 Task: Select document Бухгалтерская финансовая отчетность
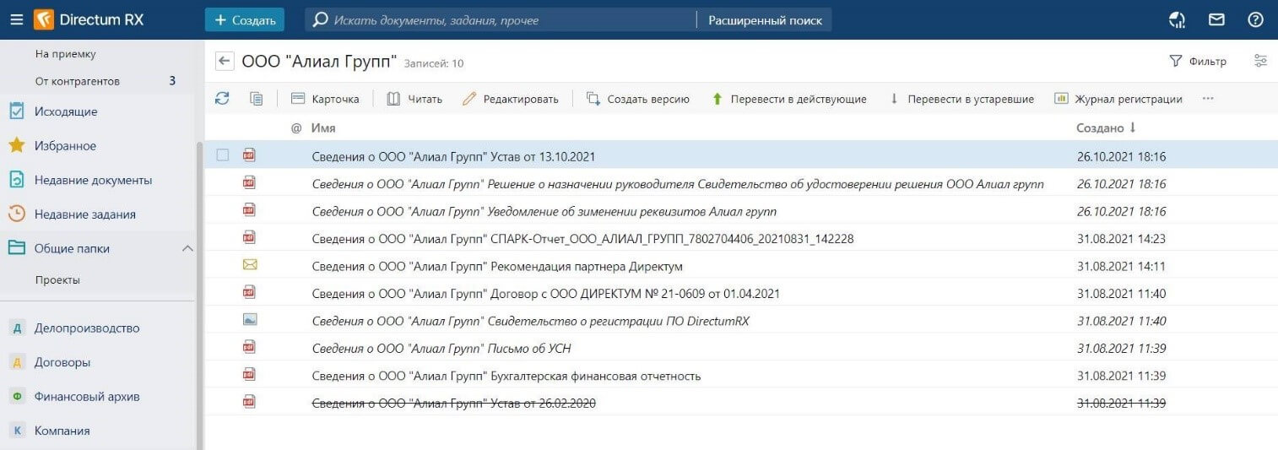pos(506,376)
